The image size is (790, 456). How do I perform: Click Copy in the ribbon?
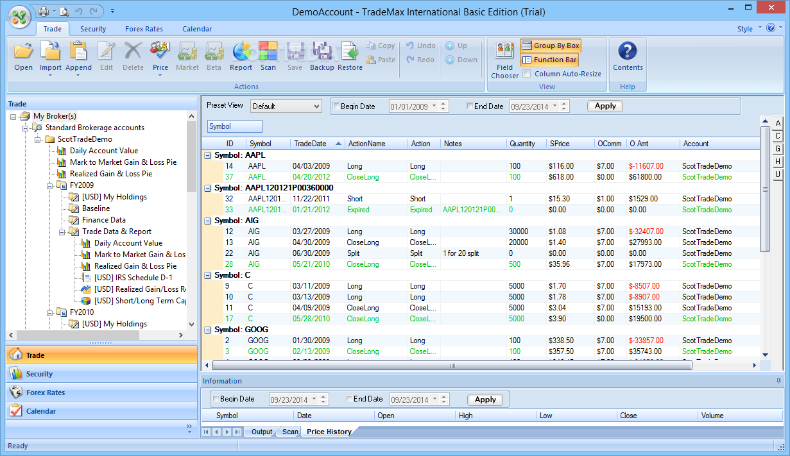381,46
